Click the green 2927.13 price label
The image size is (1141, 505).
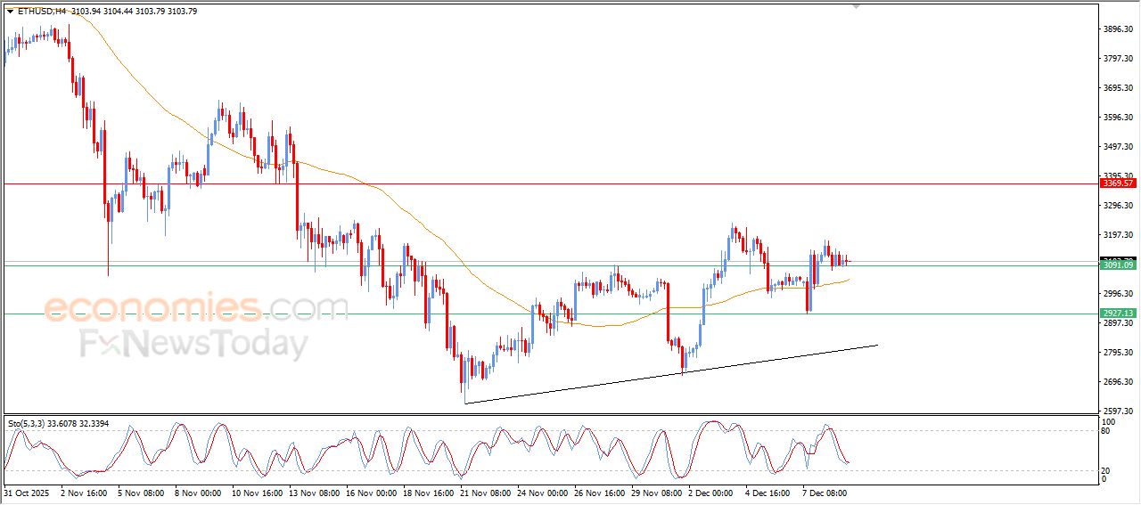pos(1117,314)
